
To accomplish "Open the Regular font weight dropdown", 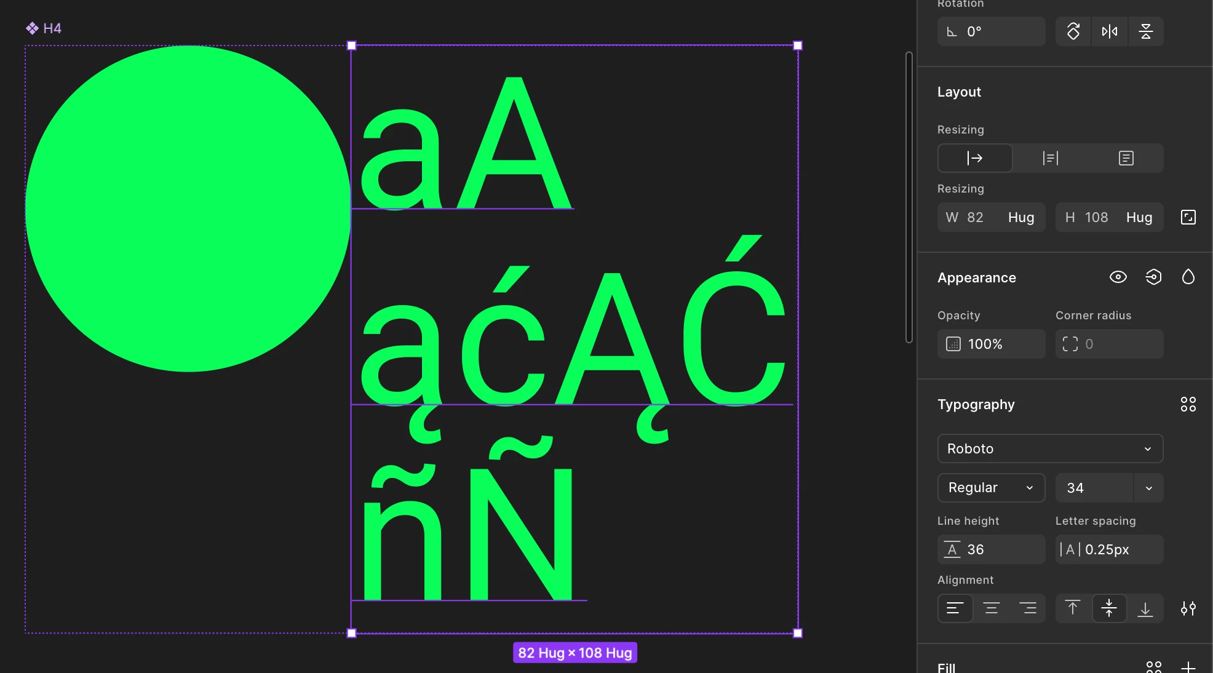I will click(x=990, y=488).
